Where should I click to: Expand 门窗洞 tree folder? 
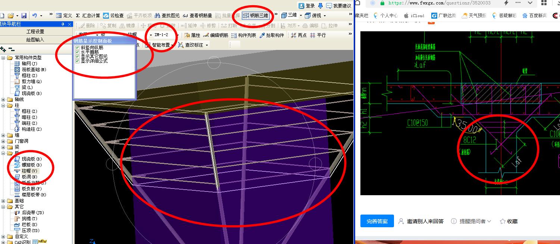point(3,141)
